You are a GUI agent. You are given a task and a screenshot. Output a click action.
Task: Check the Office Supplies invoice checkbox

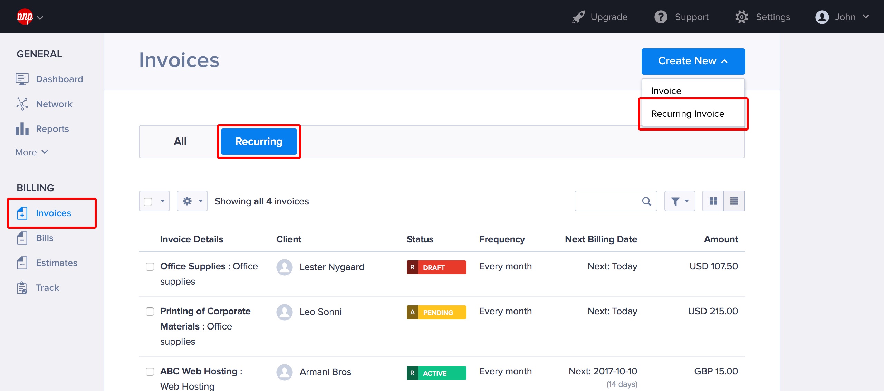tap(150, 267)
